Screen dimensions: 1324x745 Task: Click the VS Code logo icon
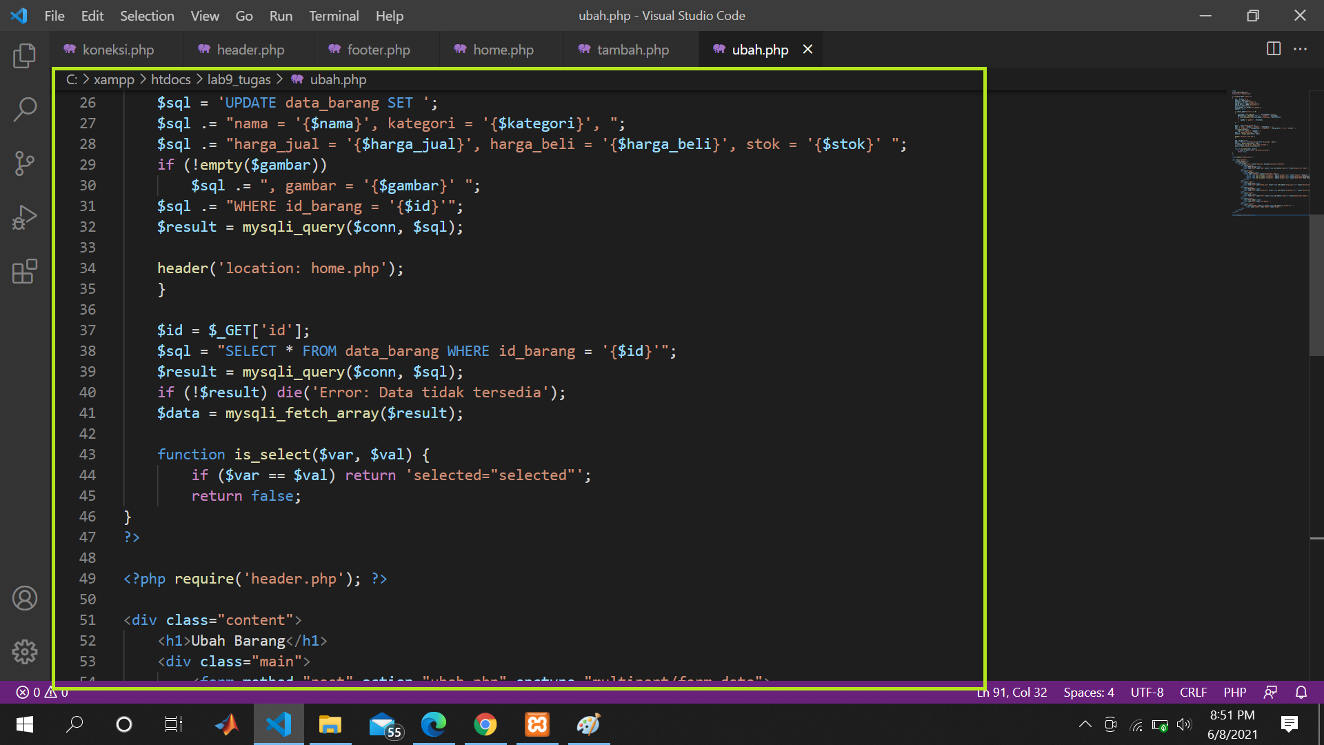click(x=19, y=15)
